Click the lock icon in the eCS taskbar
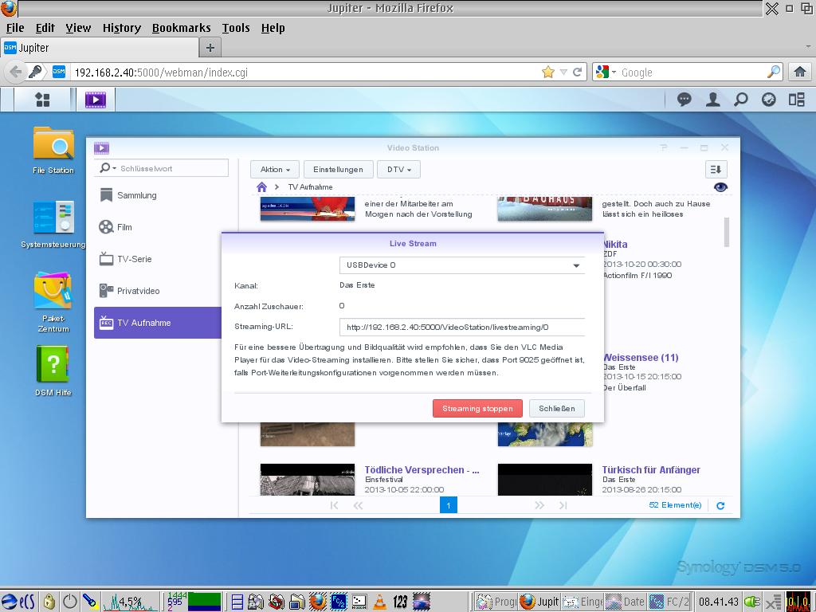Viewport: 816px width, 612px height. (x=49, y=602)
